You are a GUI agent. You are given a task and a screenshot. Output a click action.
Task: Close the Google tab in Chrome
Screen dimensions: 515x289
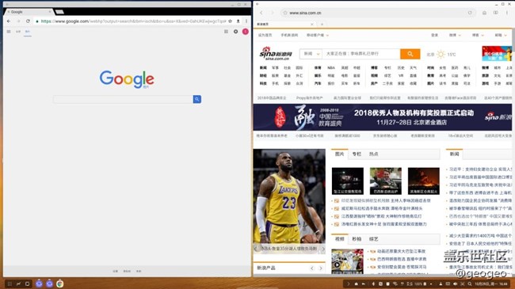point(50,12)
